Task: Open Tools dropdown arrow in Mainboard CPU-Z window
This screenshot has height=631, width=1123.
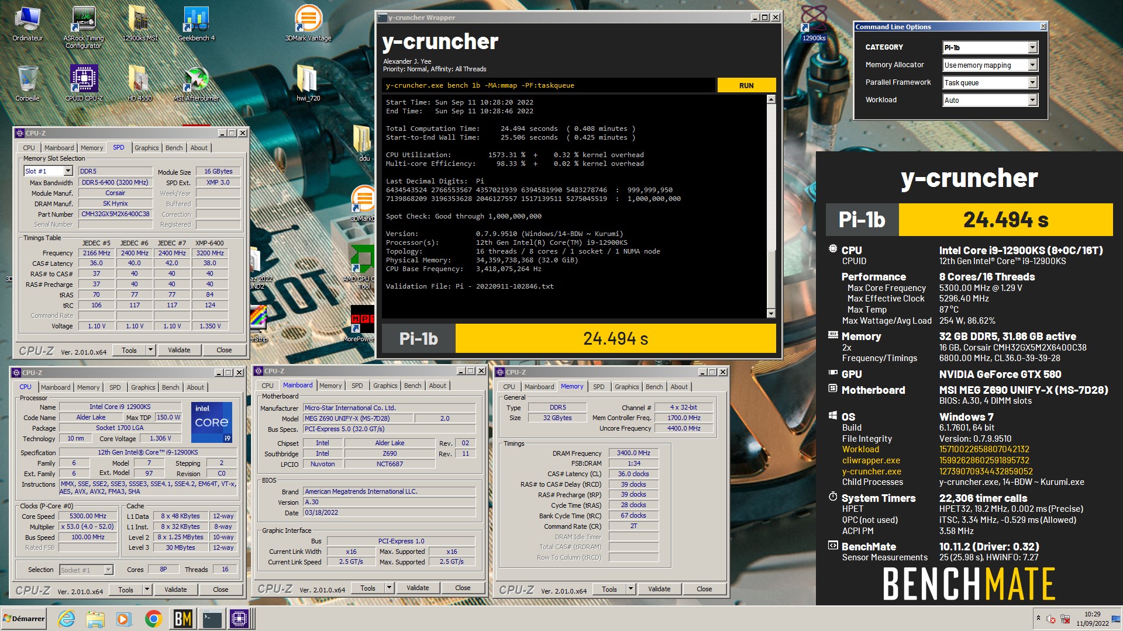Action: (x=389, y=588)
